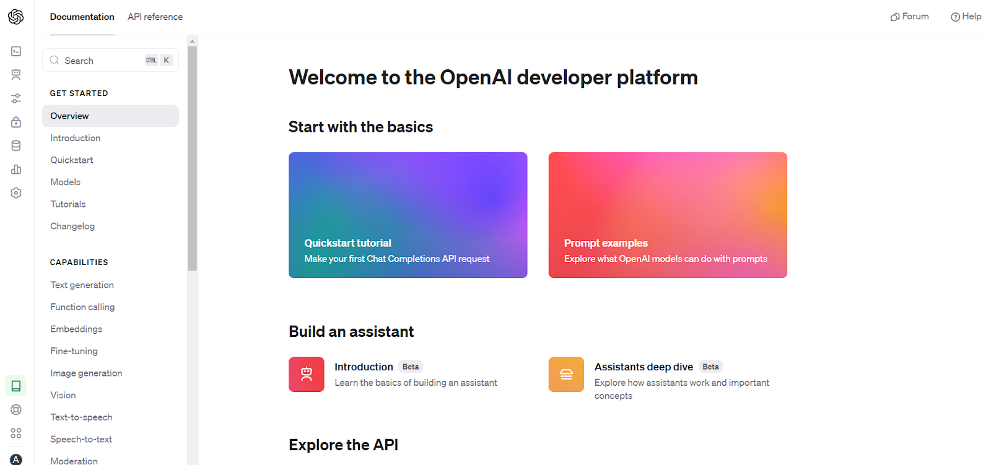Open the Playground terminal icon in sidebar
991x465 pixels.
click(x=16, y=51)
